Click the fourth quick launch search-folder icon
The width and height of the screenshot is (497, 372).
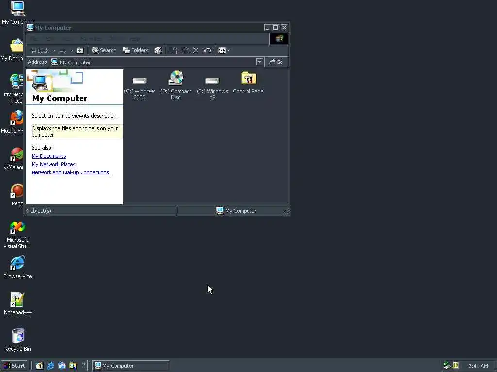click(x=73, y=366)
